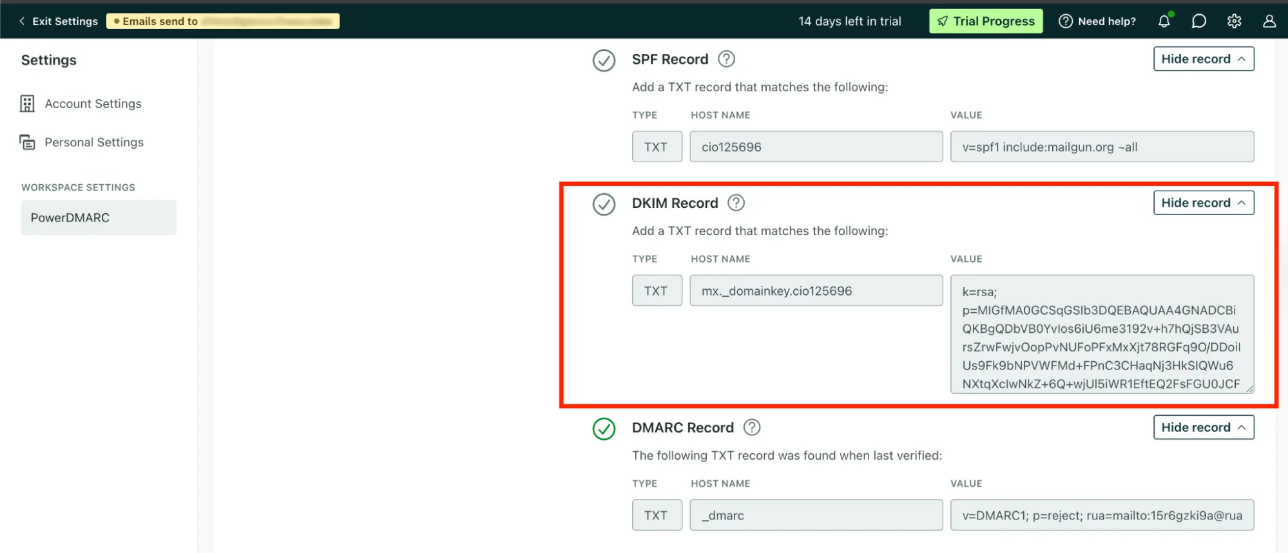The height and width of the screenshot is (553, 1288).
Task: Click the Trial Progress button
Action: pos(986,21)
